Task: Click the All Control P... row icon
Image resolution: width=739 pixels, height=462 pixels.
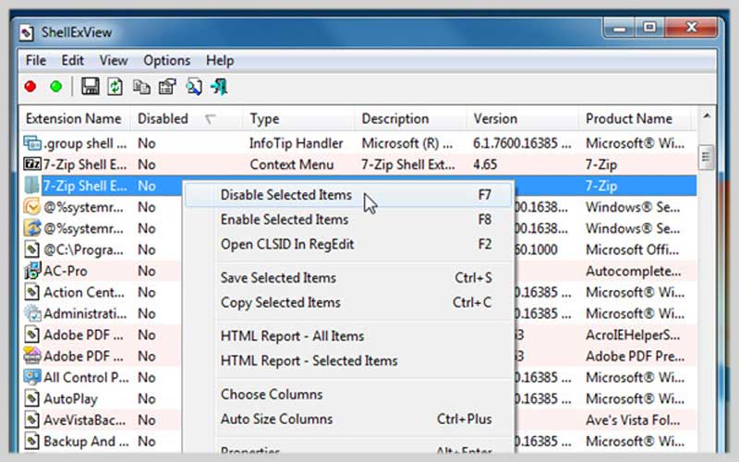Action: [x=32, y=377]
